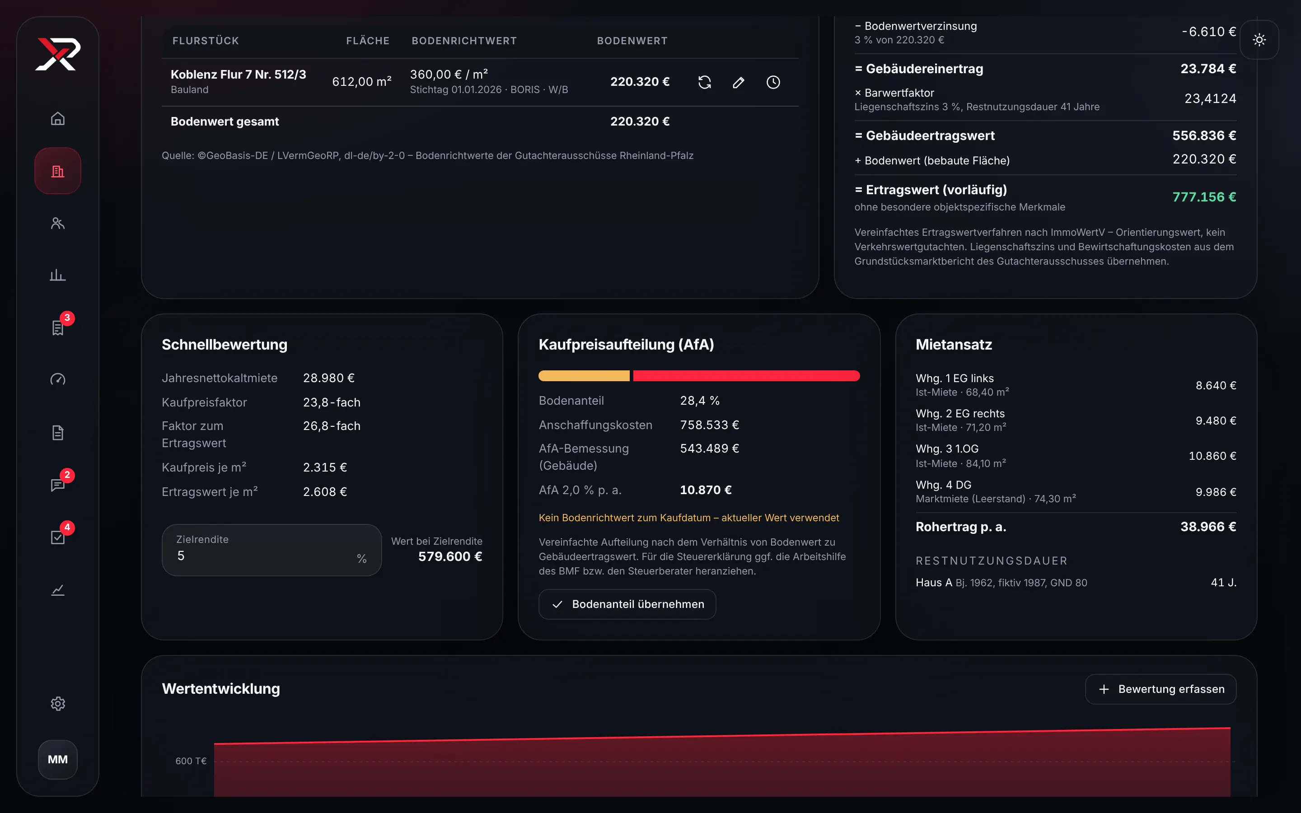
Task: Select the Whg. 3 1.OG row
Action: point(1076,455)
